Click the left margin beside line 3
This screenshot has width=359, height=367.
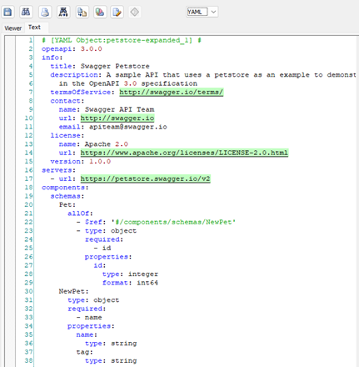[x=10, y=58]
